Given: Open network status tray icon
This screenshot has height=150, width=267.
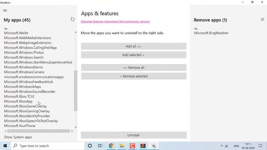Looking at the screenshot, I should click(x=227, y=146).
